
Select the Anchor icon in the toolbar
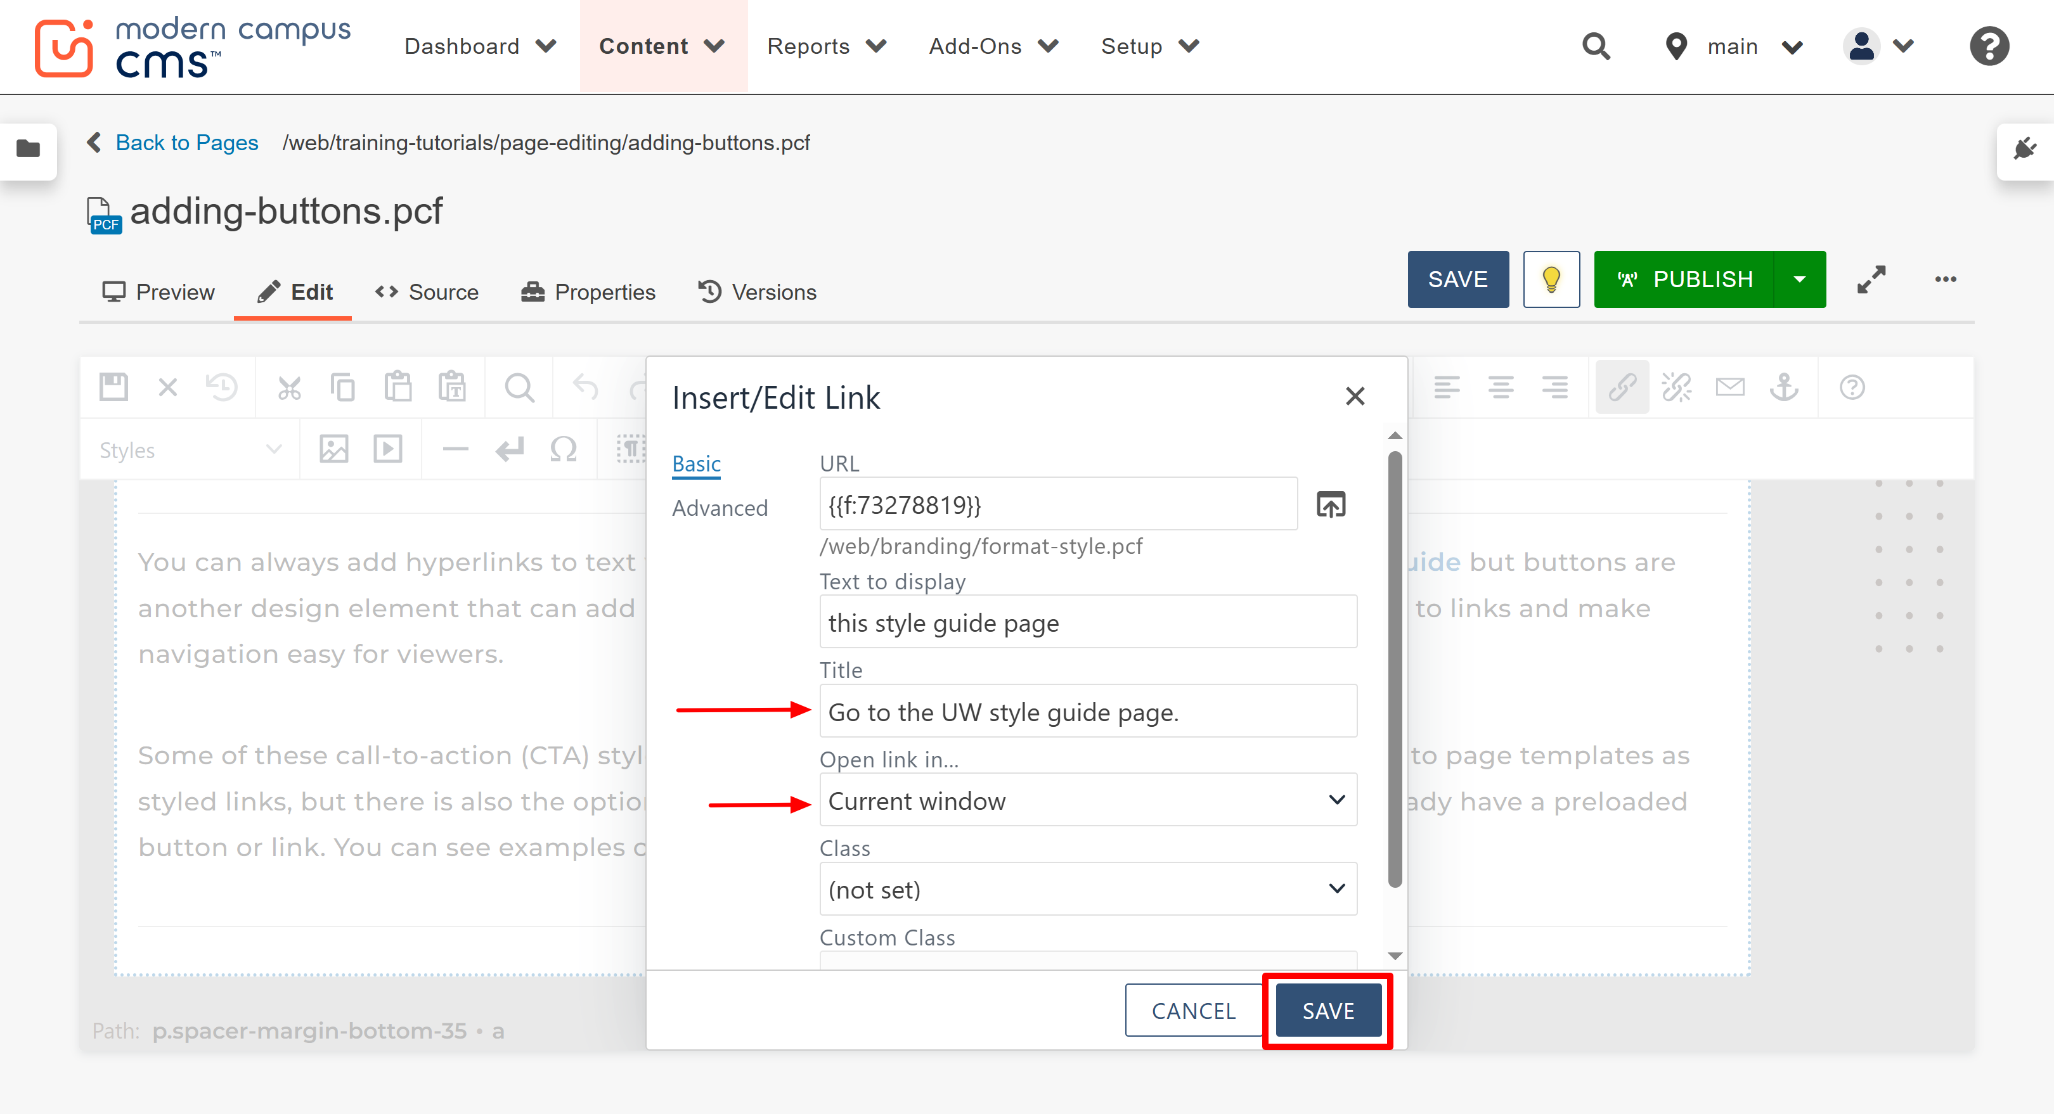click(1785, 388)
